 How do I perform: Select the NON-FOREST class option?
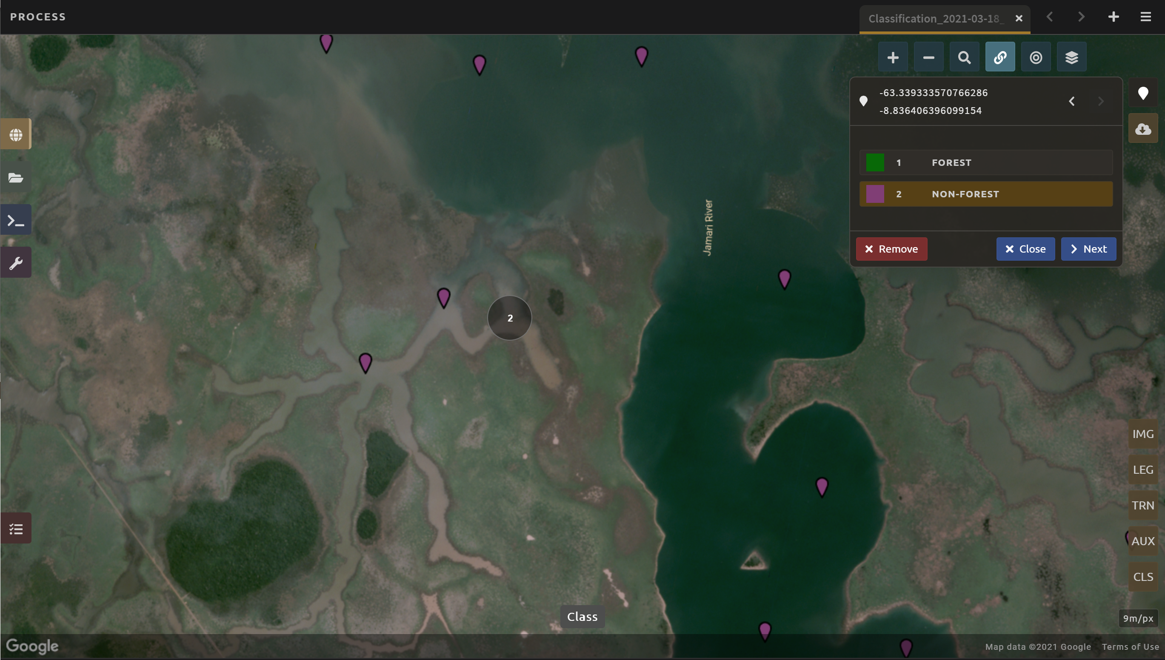pos(985,194)
